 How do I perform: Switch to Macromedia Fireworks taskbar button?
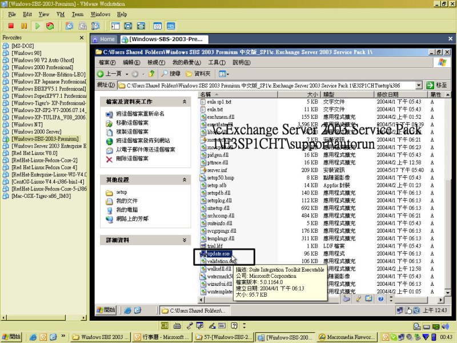[347, 337]
